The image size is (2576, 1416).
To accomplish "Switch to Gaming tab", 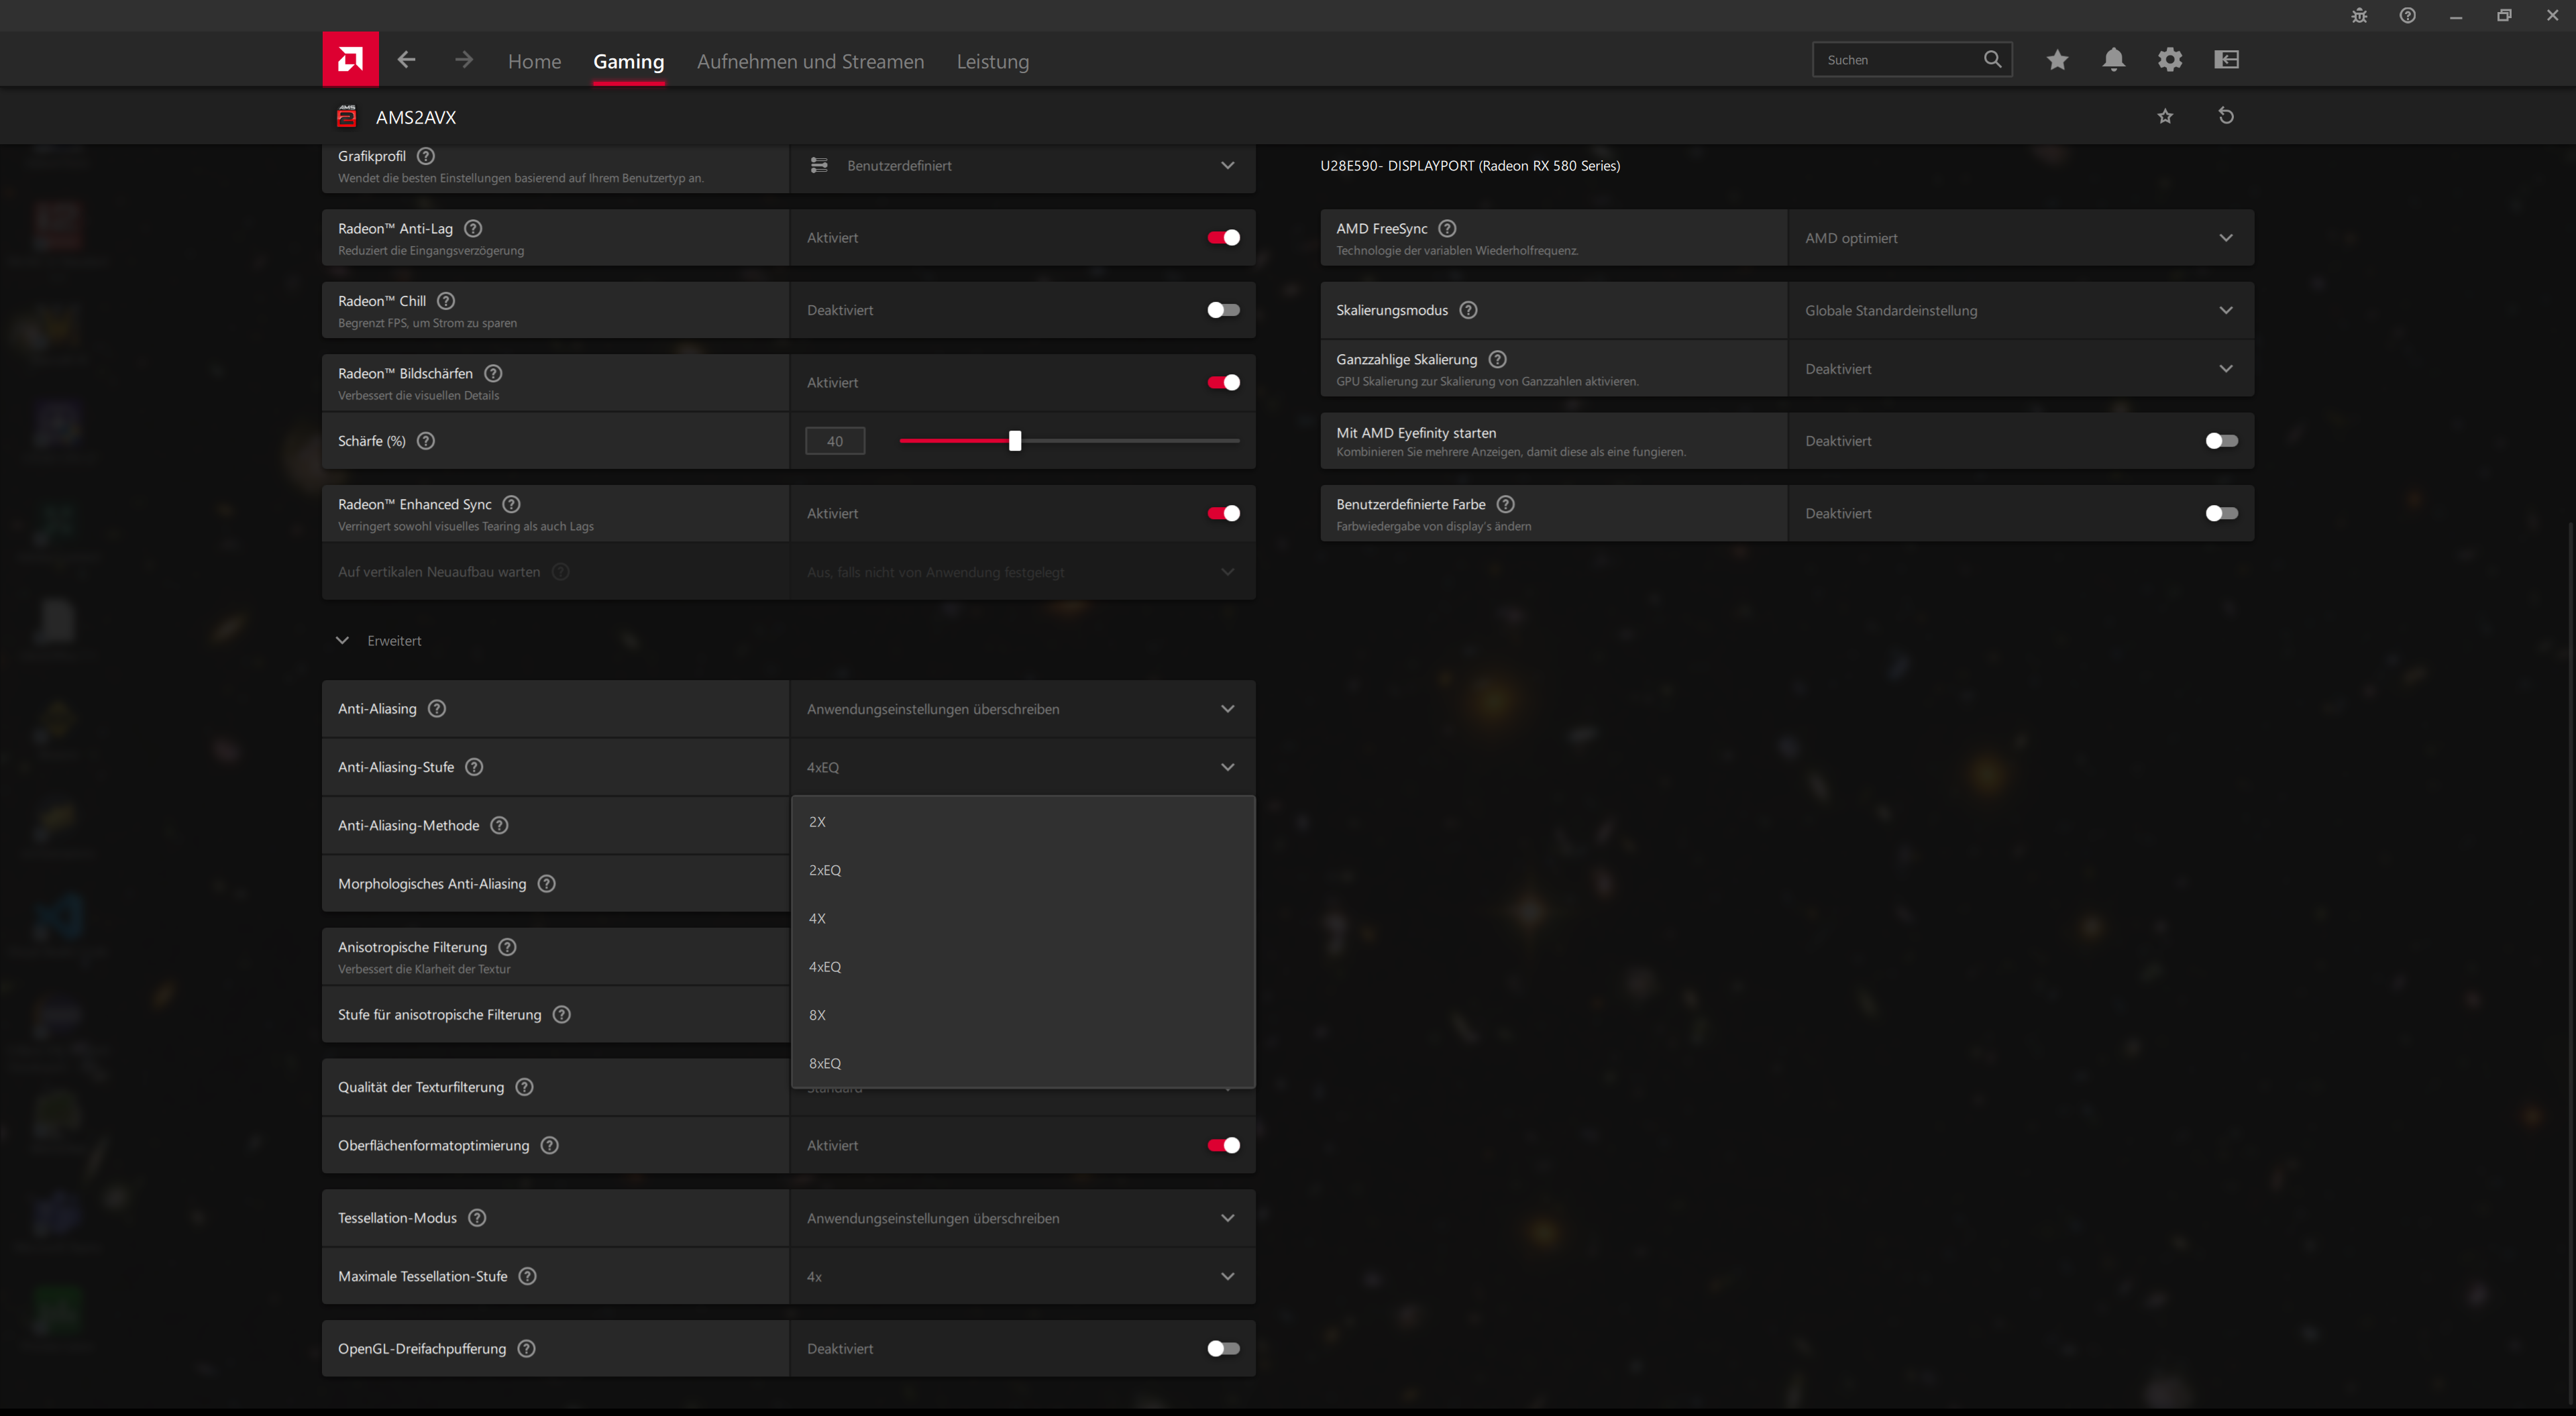I will coord(628,61).
